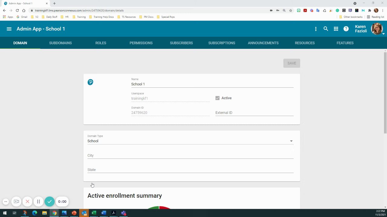Open the Admin App more options kebab
The width and height of the screenshot is (387, 217).
pos(316,29)
